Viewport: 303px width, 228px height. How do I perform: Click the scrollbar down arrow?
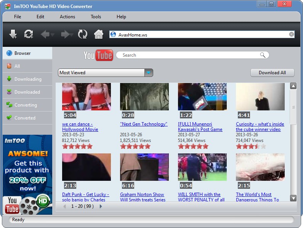pyautogui.click(x=293, y=198)
